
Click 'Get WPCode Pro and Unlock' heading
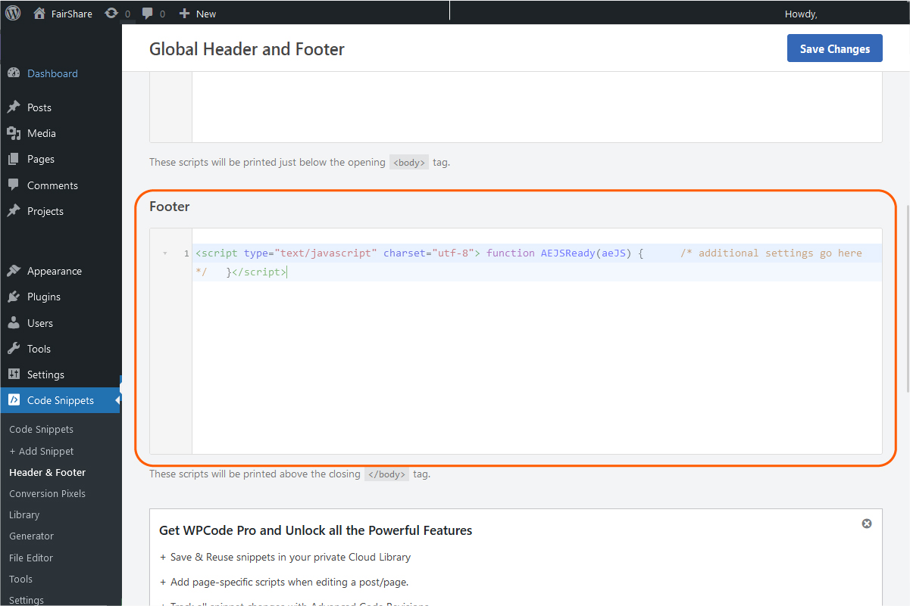pos(315,530)
